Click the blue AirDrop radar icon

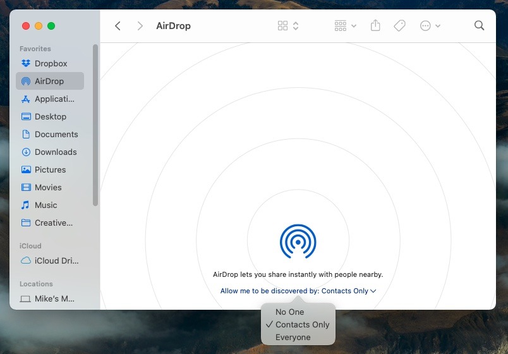298,241
